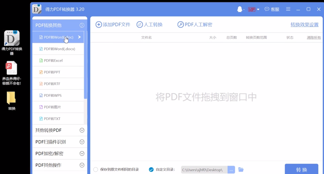This screenshot has height=174, width=324.
Task: Expand the PDF加密/解密 section chevron
Action: pyautogui.click(x=82, y=153)
